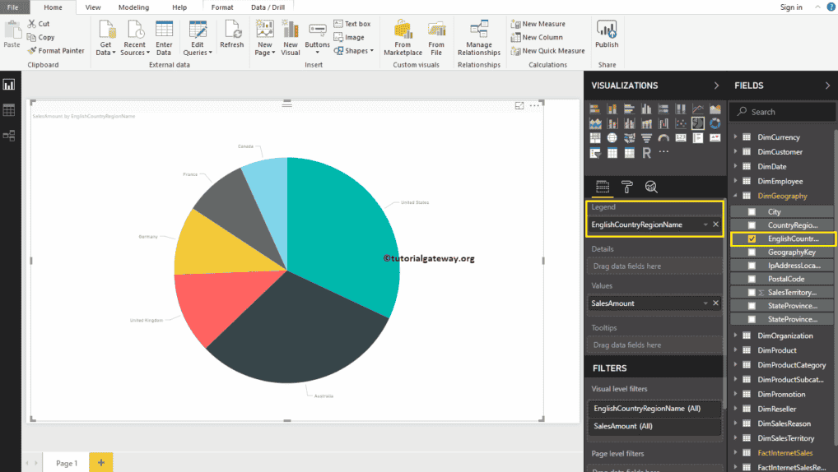Open Manage Relationships in the ribbon

479,37
